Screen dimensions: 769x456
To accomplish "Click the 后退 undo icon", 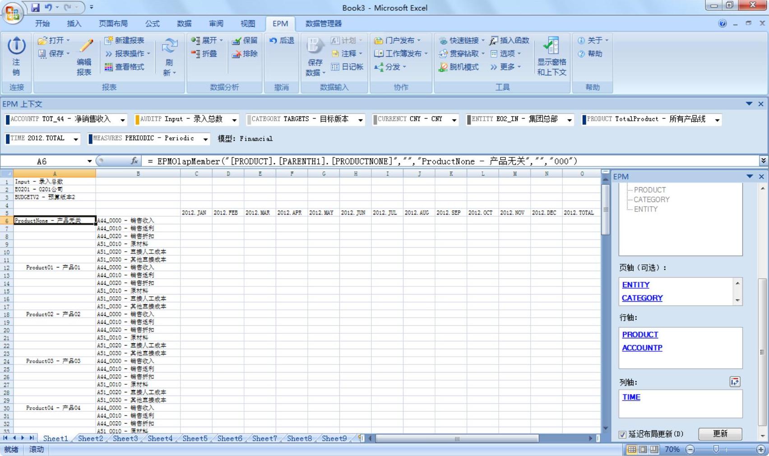I will click(273, 41).
